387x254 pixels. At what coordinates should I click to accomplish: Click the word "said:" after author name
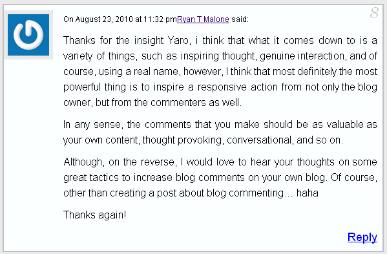point(240,19)
